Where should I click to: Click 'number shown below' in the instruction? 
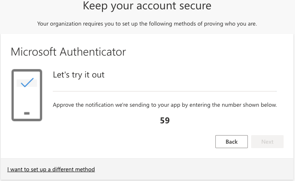(x=252, y=105)
